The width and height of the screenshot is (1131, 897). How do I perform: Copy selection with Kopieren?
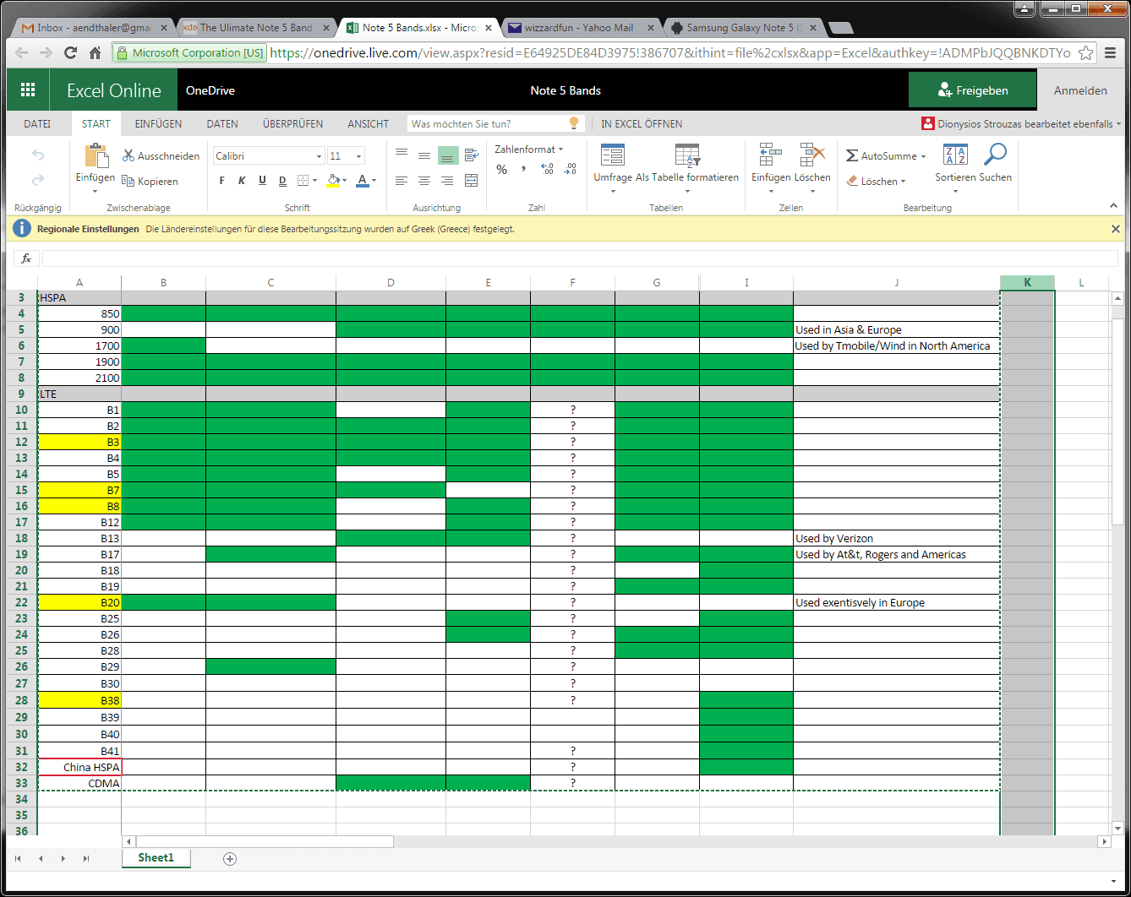coord(150,181)
